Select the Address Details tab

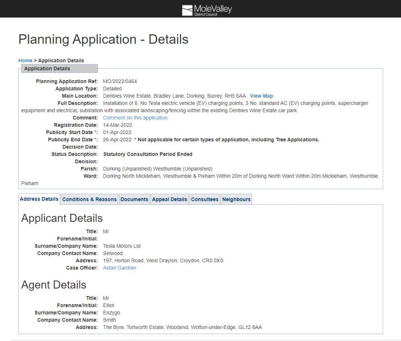point(39,199)
